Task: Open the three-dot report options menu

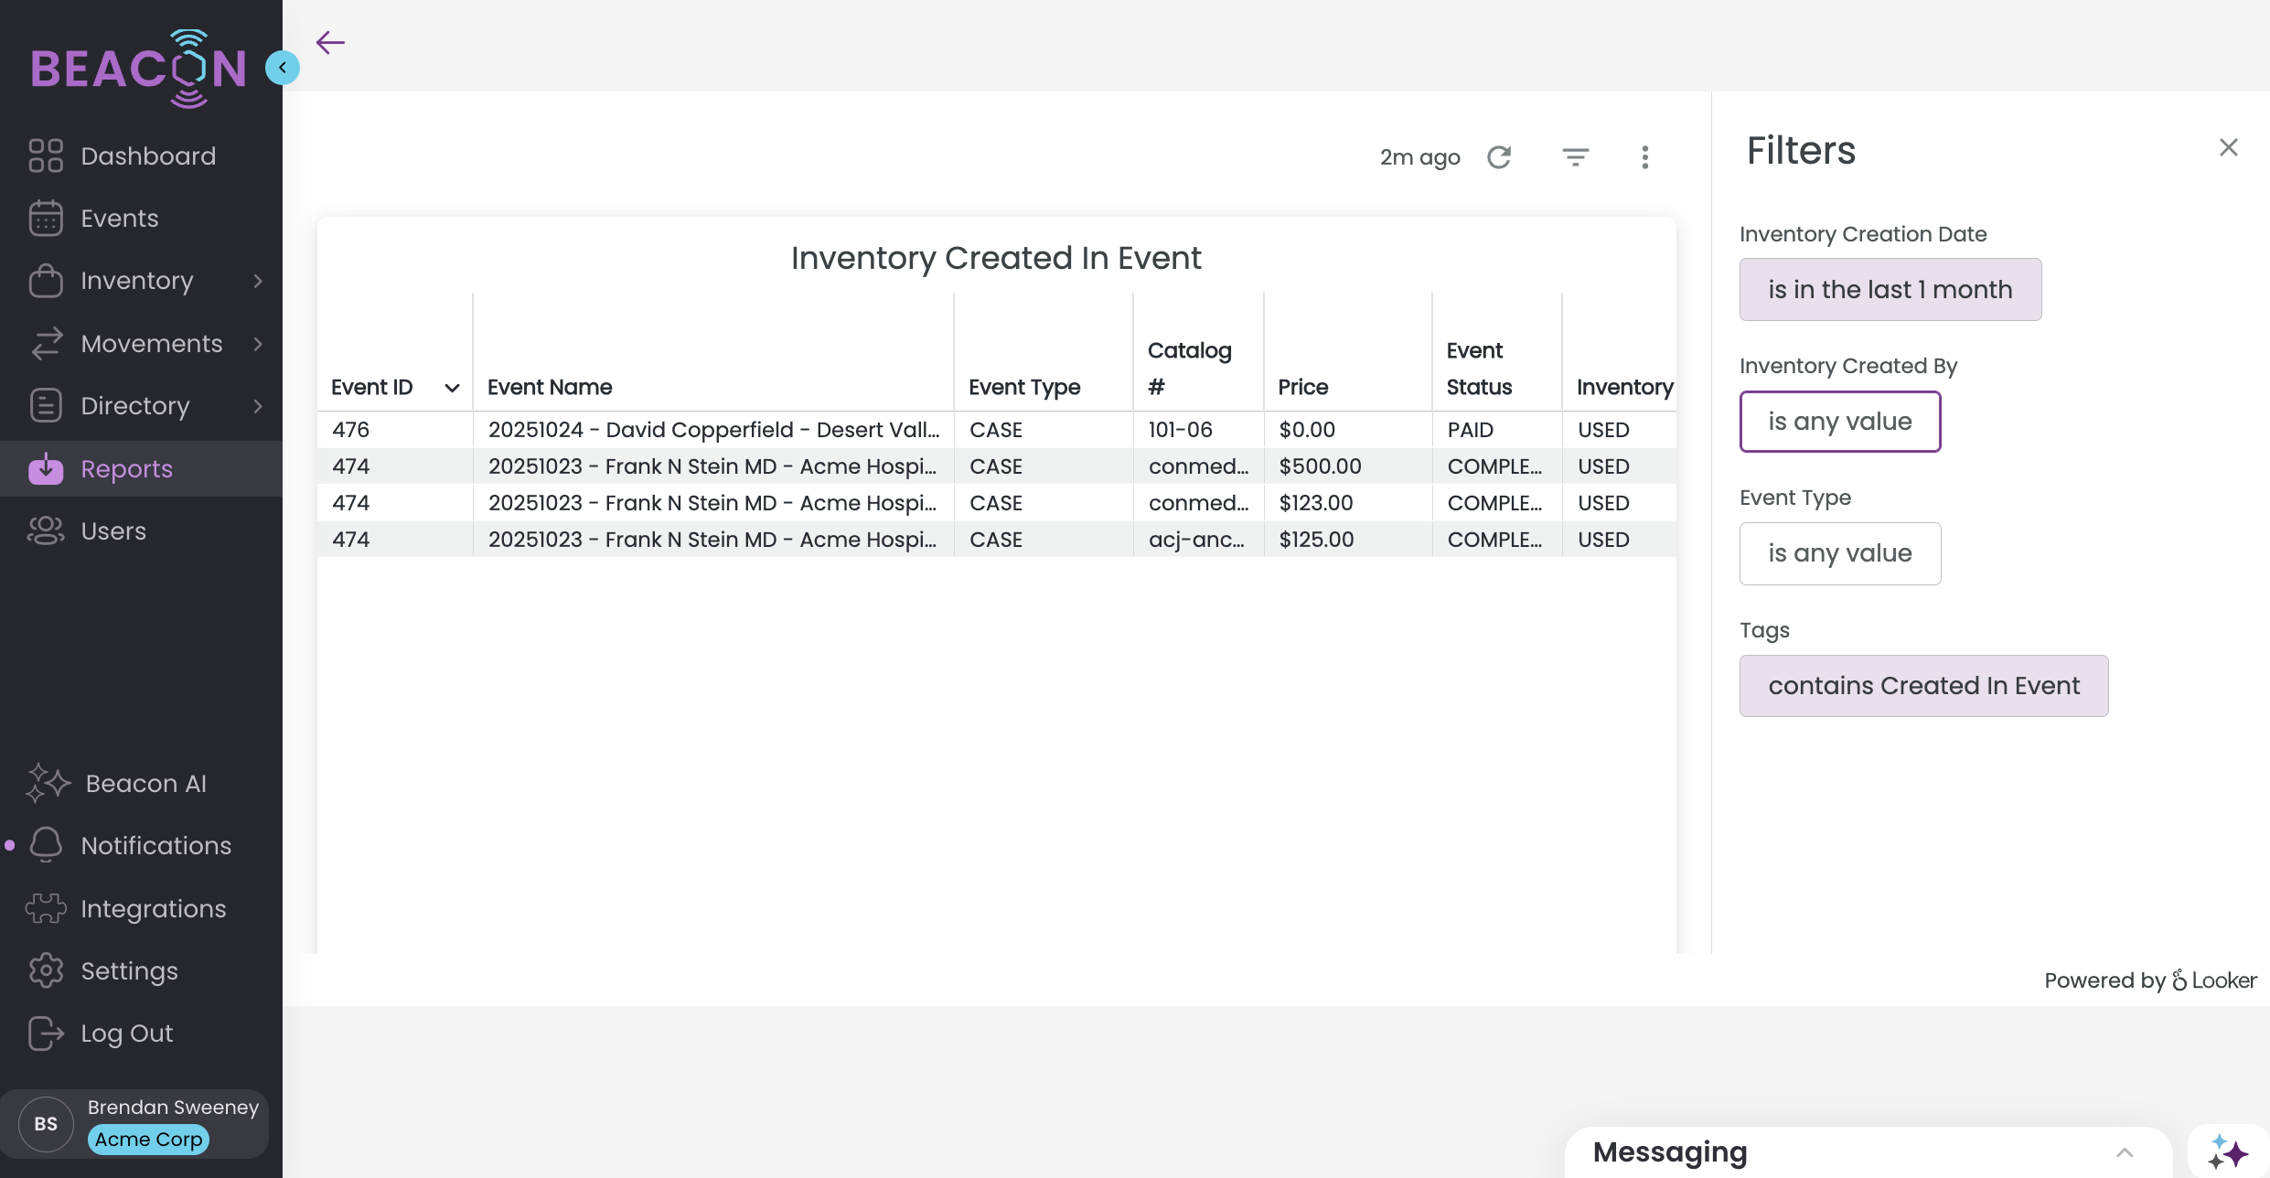Action: coord(1644,157)
